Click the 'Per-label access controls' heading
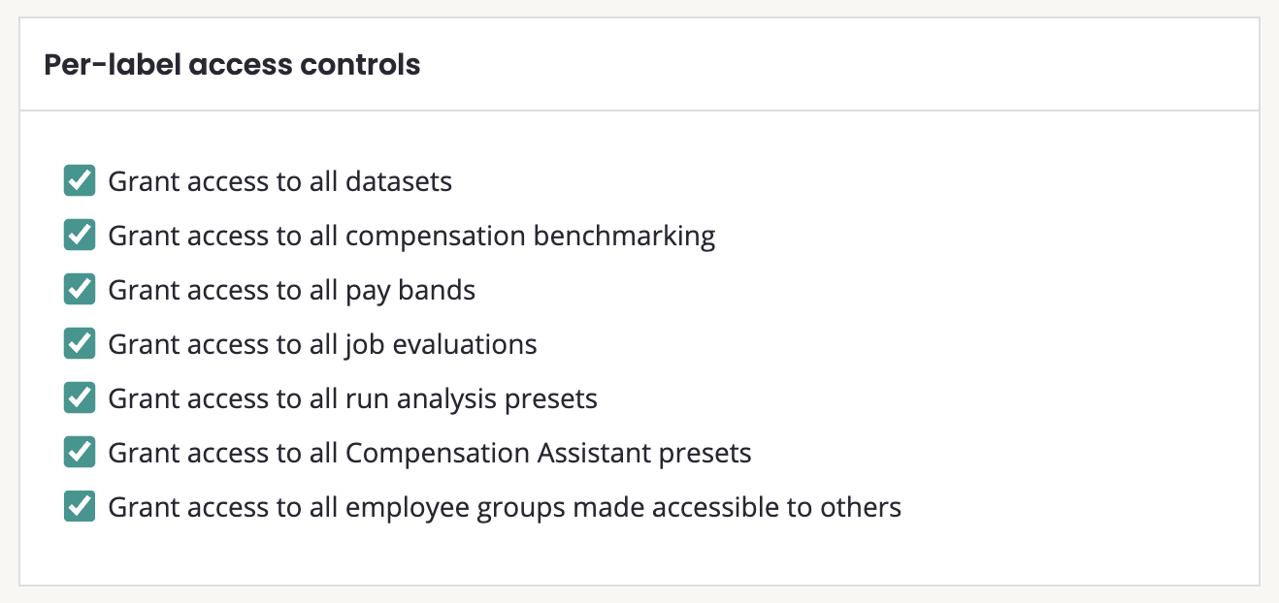Image resolution: width=1279 pixels, height=603 pixels. [x=232, y=65]
